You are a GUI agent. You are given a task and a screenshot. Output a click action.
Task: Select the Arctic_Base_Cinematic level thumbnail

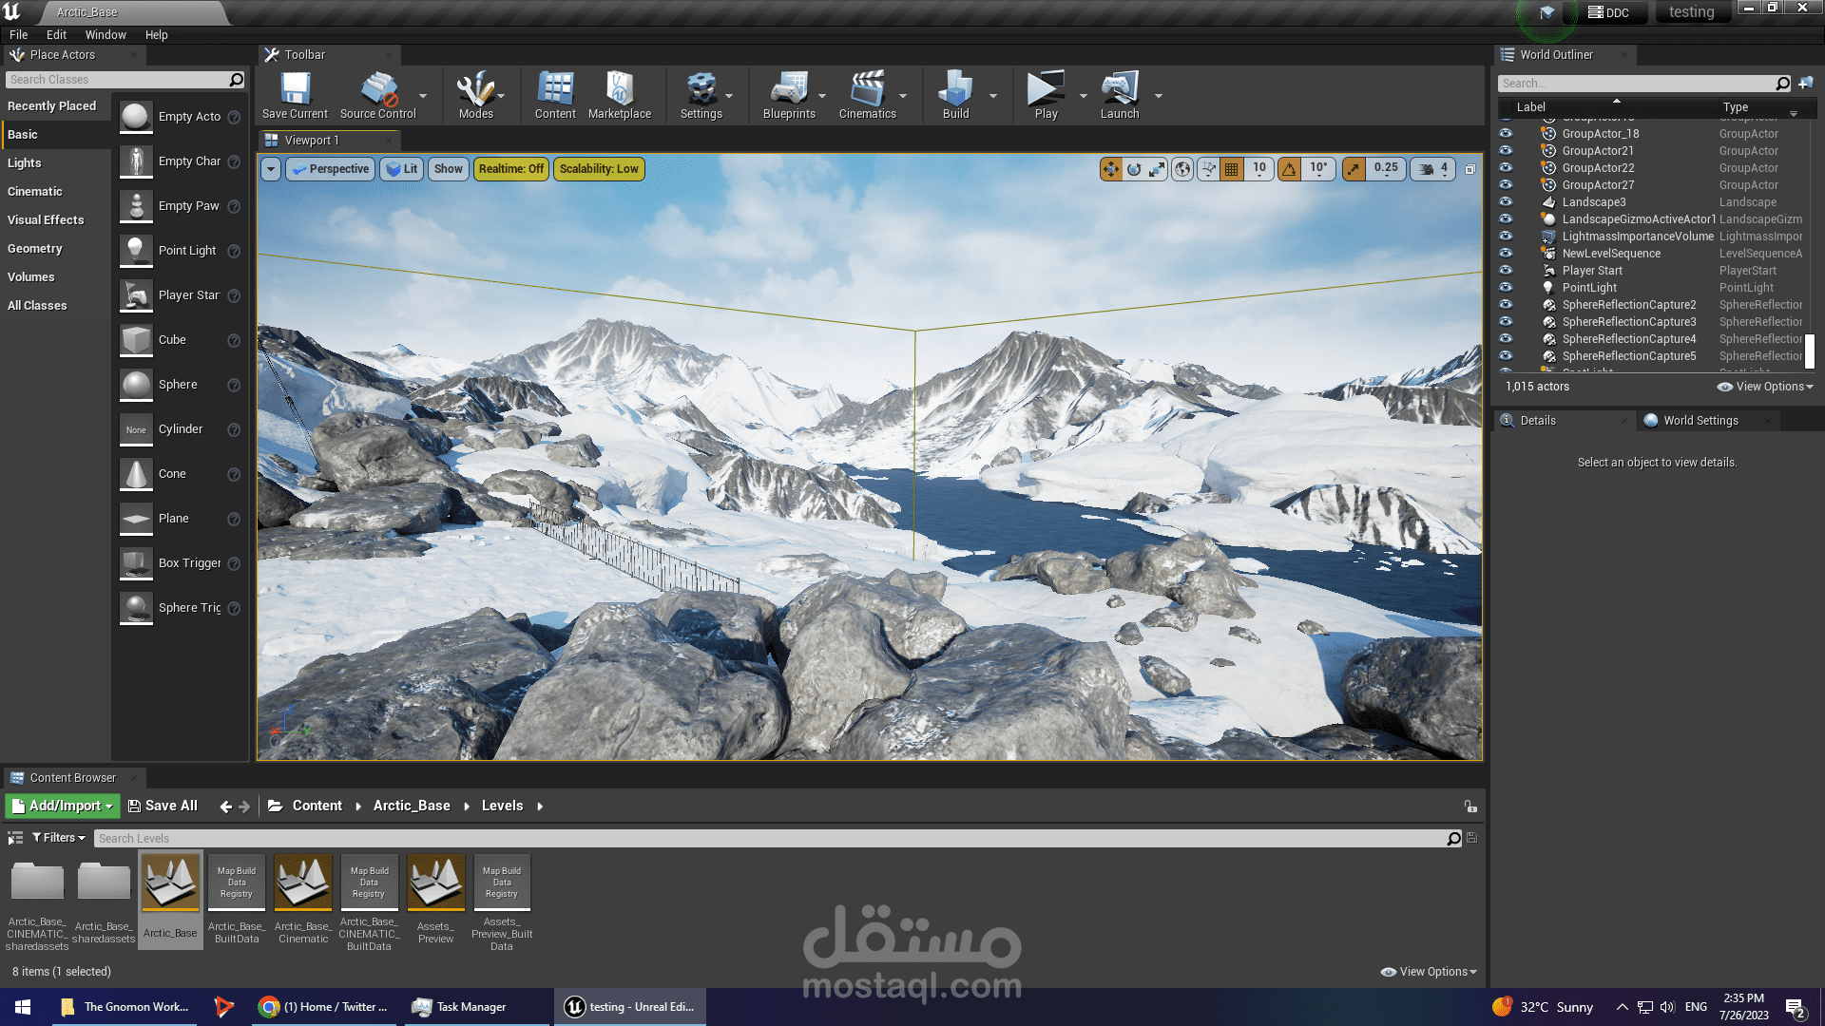[x=303, y=883]
